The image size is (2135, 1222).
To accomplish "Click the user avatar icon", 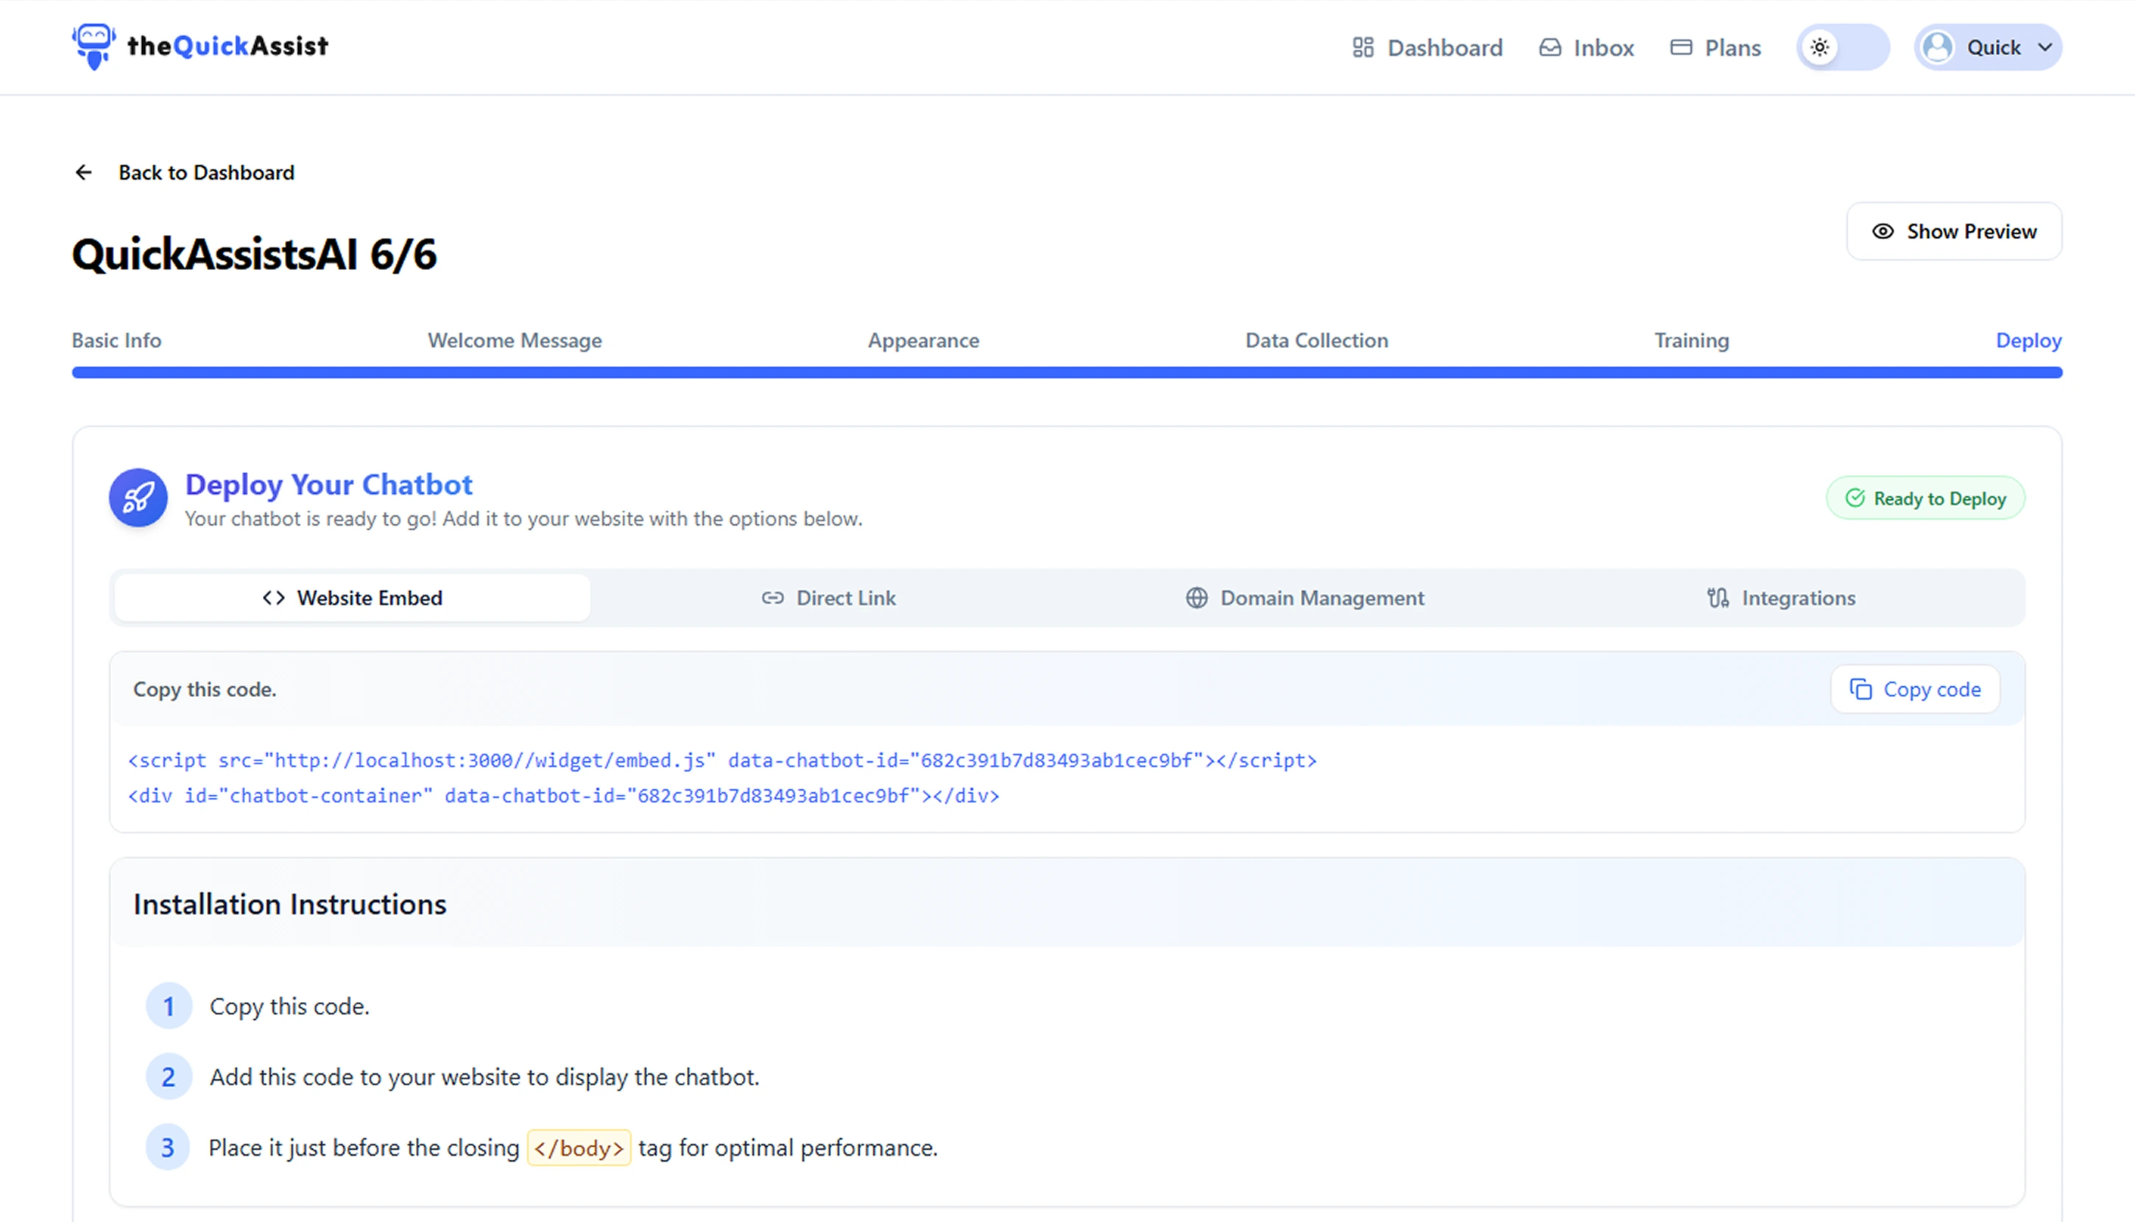I will point(1938,48).
